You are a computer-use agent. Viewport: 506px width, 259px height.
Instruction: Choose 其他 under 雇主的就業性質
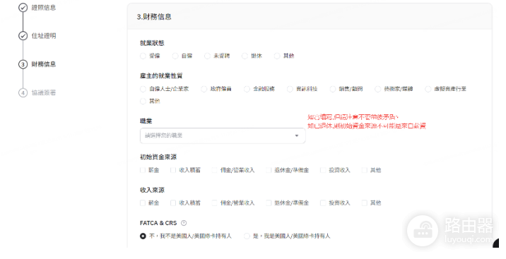143,101
